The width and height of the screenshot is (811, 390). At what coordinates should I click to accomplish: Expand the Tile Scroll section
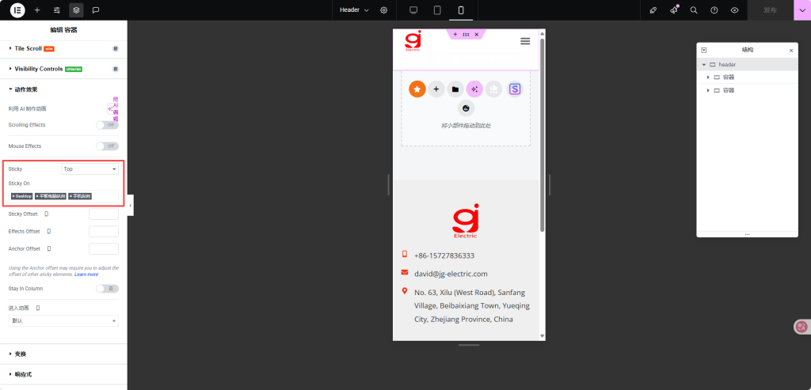point(28,48)
